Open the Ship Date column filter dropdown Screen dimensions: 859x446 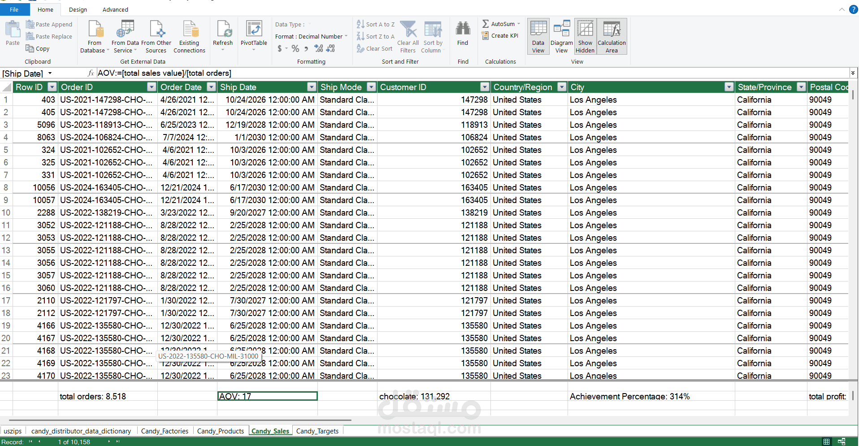coord(312,87)
